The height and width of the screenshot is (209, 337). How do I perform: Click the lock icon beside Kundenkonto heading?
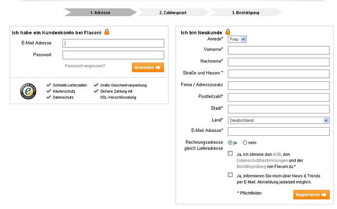pos(107,32)
